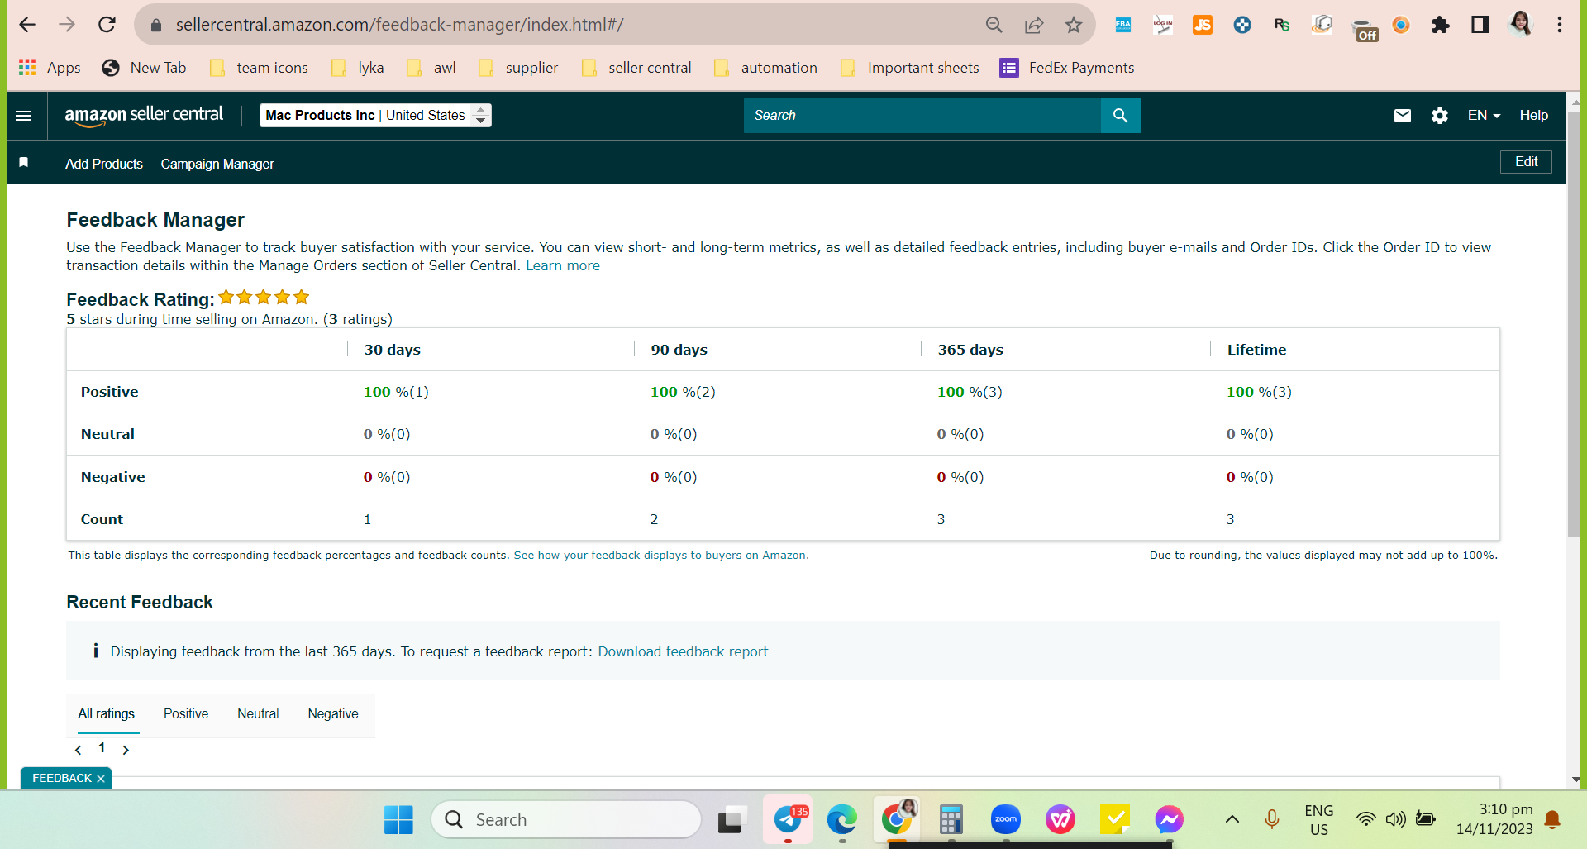Click the Chrome profile avatar
Screen dimensions: 1587x849
[1520, 25]
